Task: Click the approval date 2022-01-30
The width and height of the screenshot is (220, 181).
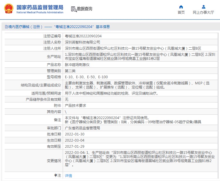Action: (x=74, y=134)
